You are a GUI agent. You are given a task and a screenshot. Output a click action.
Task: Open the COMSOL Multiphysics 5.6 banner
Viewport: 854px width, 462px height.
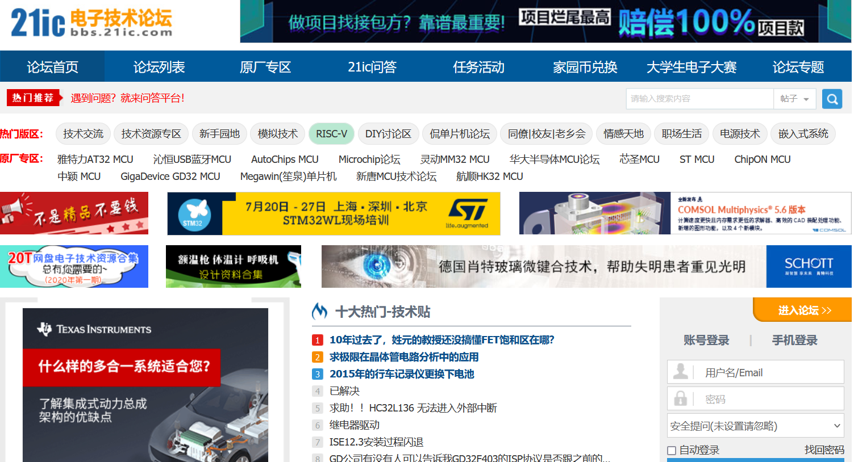pyautogui.click(x=685, y=213)
